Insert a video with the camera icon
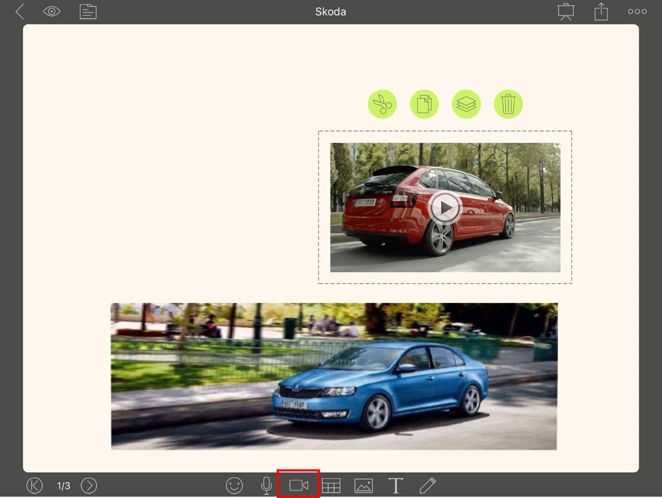The width and height of the screenshot is (662, 498). tap(298, 485)
